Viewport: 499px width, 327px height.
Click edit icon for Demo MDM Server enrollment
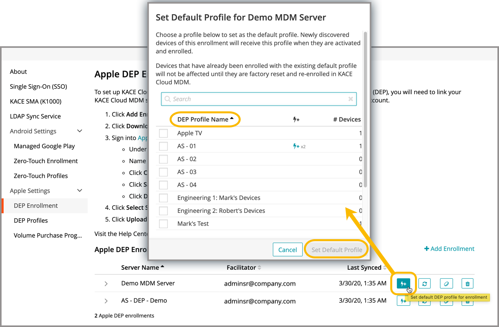tap(446, 283)
